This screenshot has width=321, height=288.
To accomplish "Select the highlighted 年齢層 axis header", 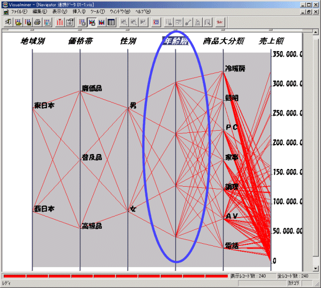I will click(x=177, y=41).
